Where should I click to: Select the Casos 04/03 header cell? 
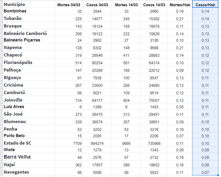(x=97, y=4)
